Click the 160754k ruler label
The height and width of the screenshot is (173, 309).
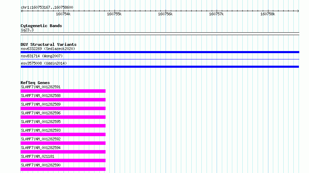coord(63,14)
